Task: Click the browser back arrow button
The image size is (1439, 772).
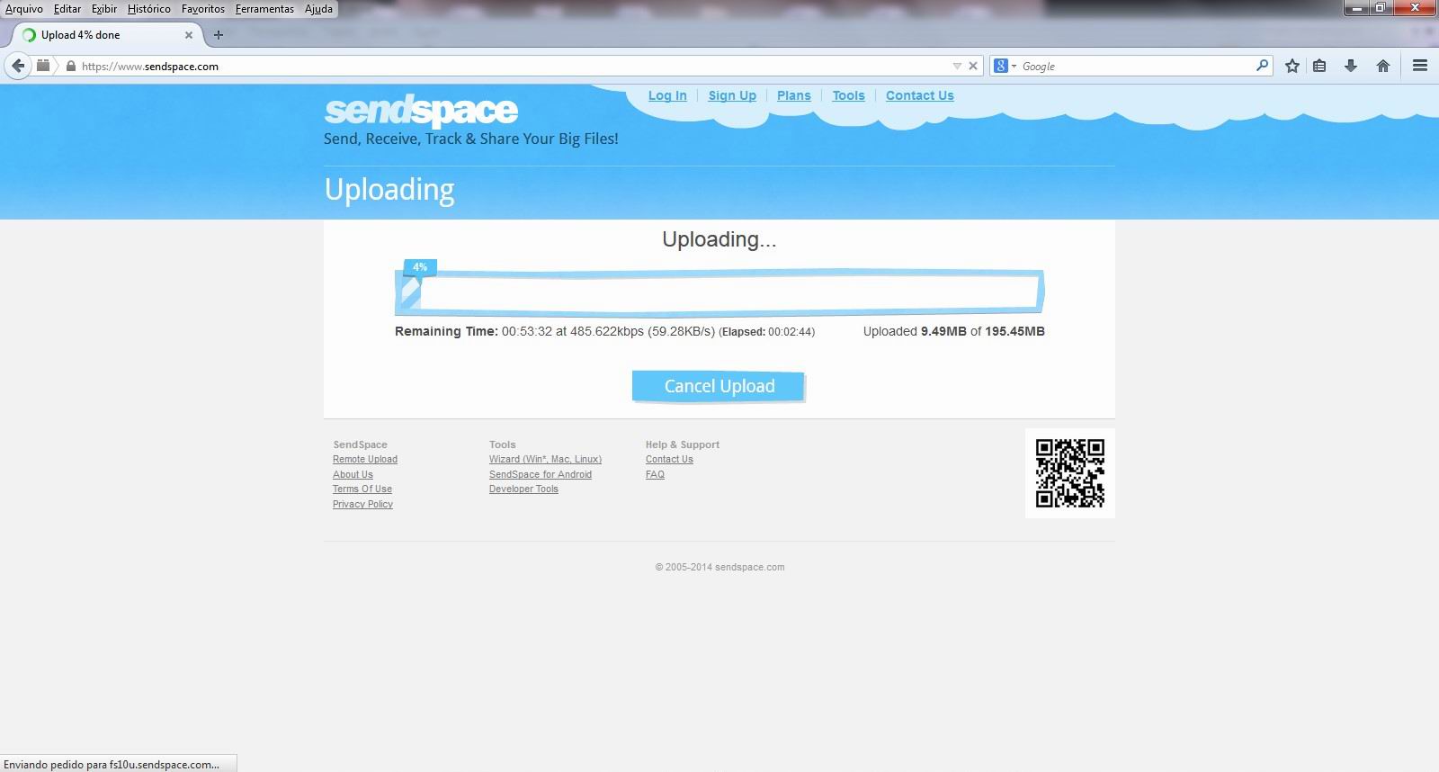Action: 18,66
